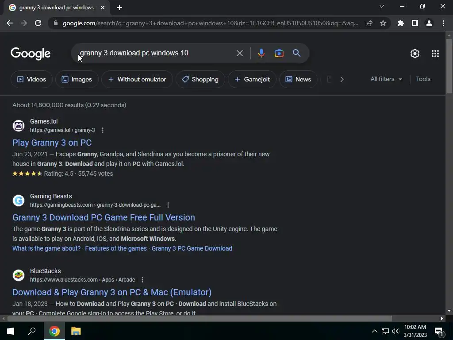Open the BlueStacks Download & Play result

tap(112, 292)
